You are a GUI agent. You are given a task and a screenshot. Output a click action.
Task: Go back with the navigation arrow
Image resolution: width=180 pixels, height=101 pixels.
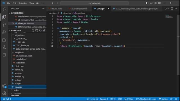tap(53, 3)
